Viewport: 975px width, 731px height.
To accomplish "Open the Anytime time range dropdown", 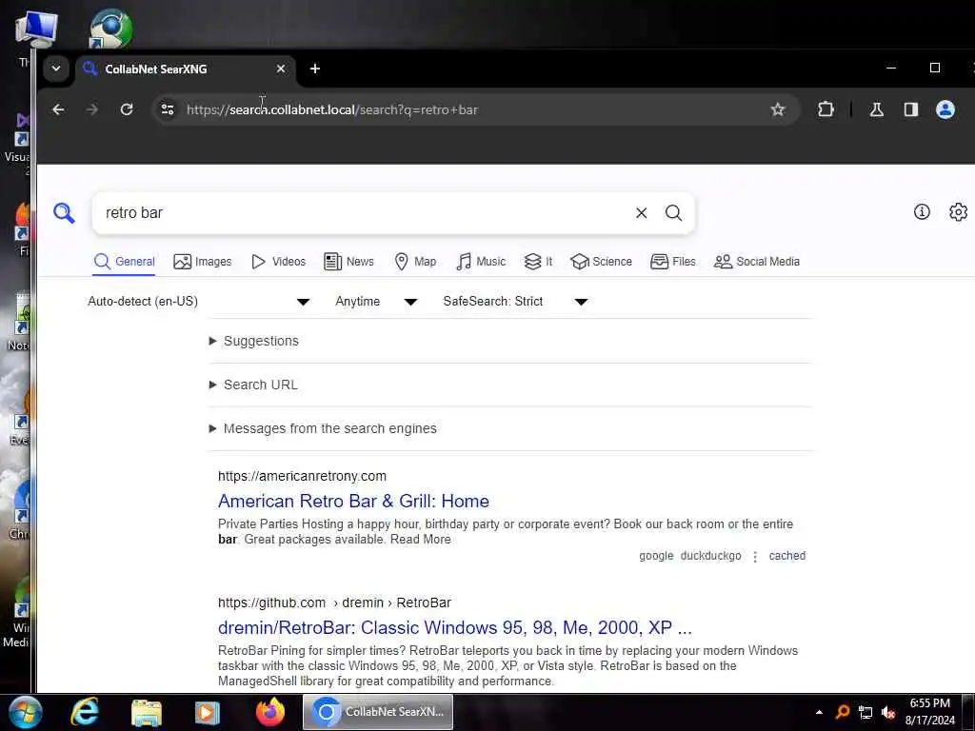I will click(375, 302).
